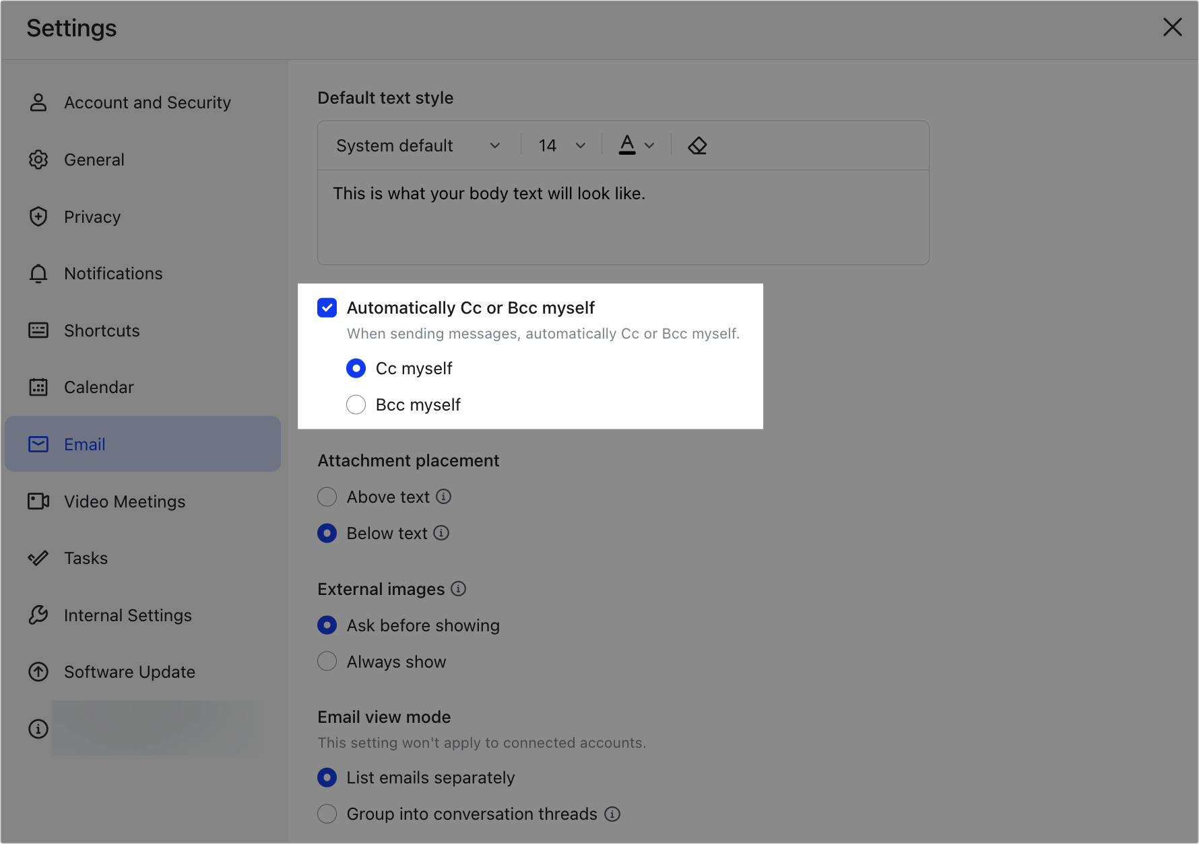Switch to the Shortcuts section
The width and height of the screenshot is (1199, 844).
101,330
